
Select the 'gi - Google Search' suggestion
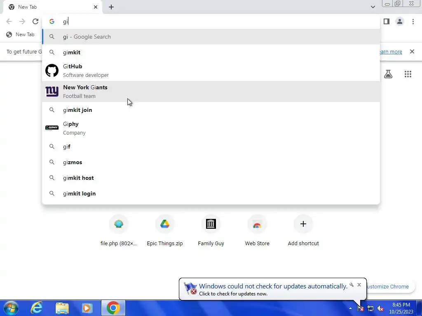click(211, 37)
